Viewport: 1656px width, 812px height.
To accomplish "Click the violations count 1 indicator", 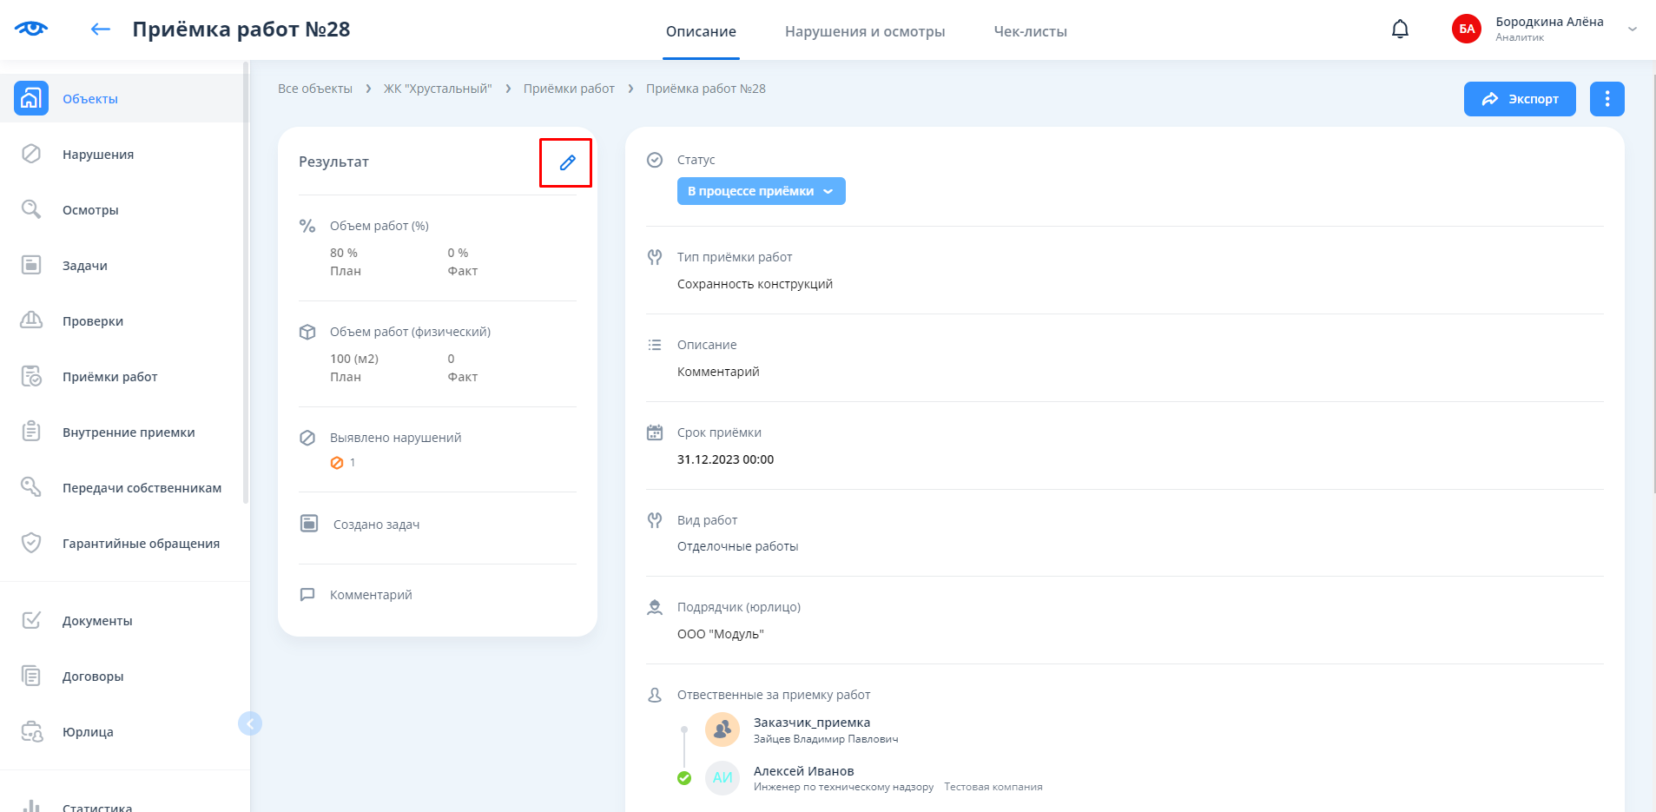I will click(344, 463).
